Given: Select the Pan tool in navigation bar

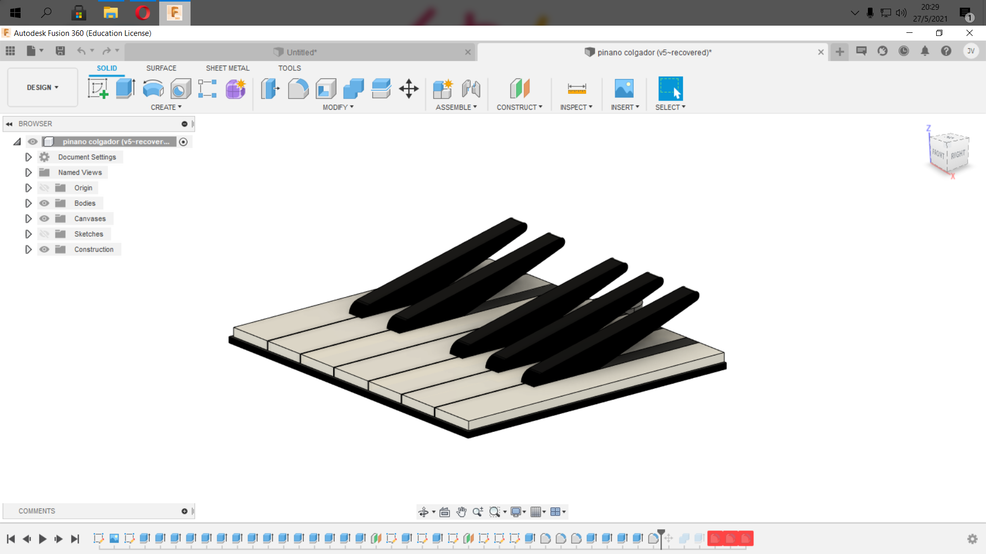Looking at the screenshot, I should coord(461,511).
